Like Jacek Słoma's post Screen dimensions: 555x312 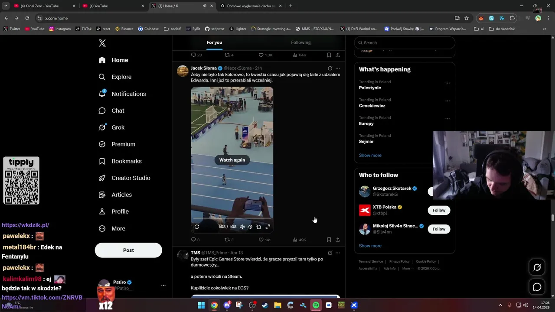coord(264,240)
